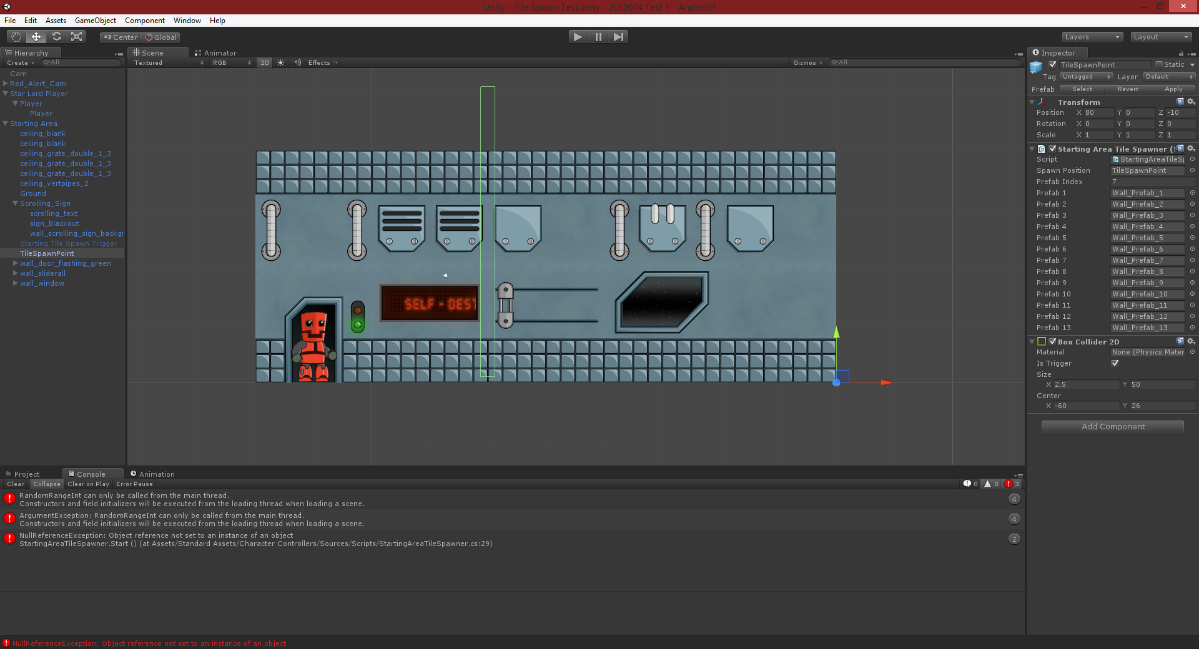The width and height of the screenshot is (1199, 649).
Task: Collapse the Box Collider 2D component
Action: tap(1032, 341)
